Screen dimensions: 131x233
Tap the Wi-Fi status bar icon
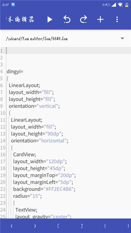point(120,5)
